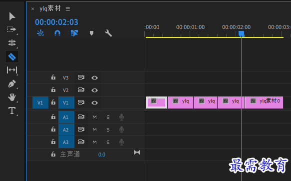Select the second ylq clip on V1

(181, 102)
